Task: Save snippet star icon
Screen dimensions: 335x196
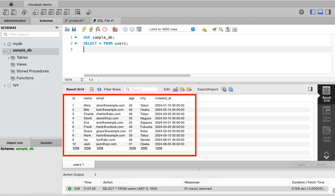Action: [204, 29]
